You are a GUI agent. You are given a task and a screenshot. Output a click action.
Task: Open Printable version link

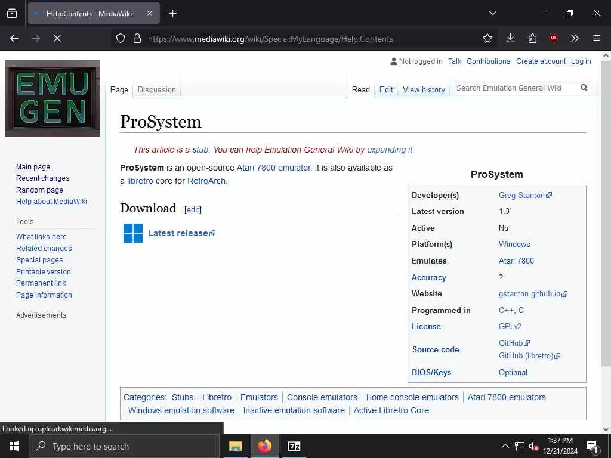tap(43, 272)
